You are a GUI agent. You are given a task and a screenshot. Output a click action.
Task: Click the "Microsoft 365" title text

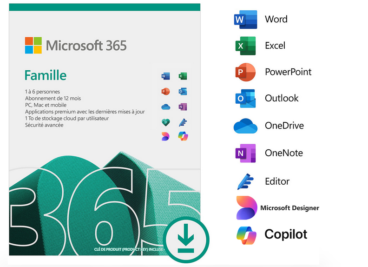coord(86,46)
